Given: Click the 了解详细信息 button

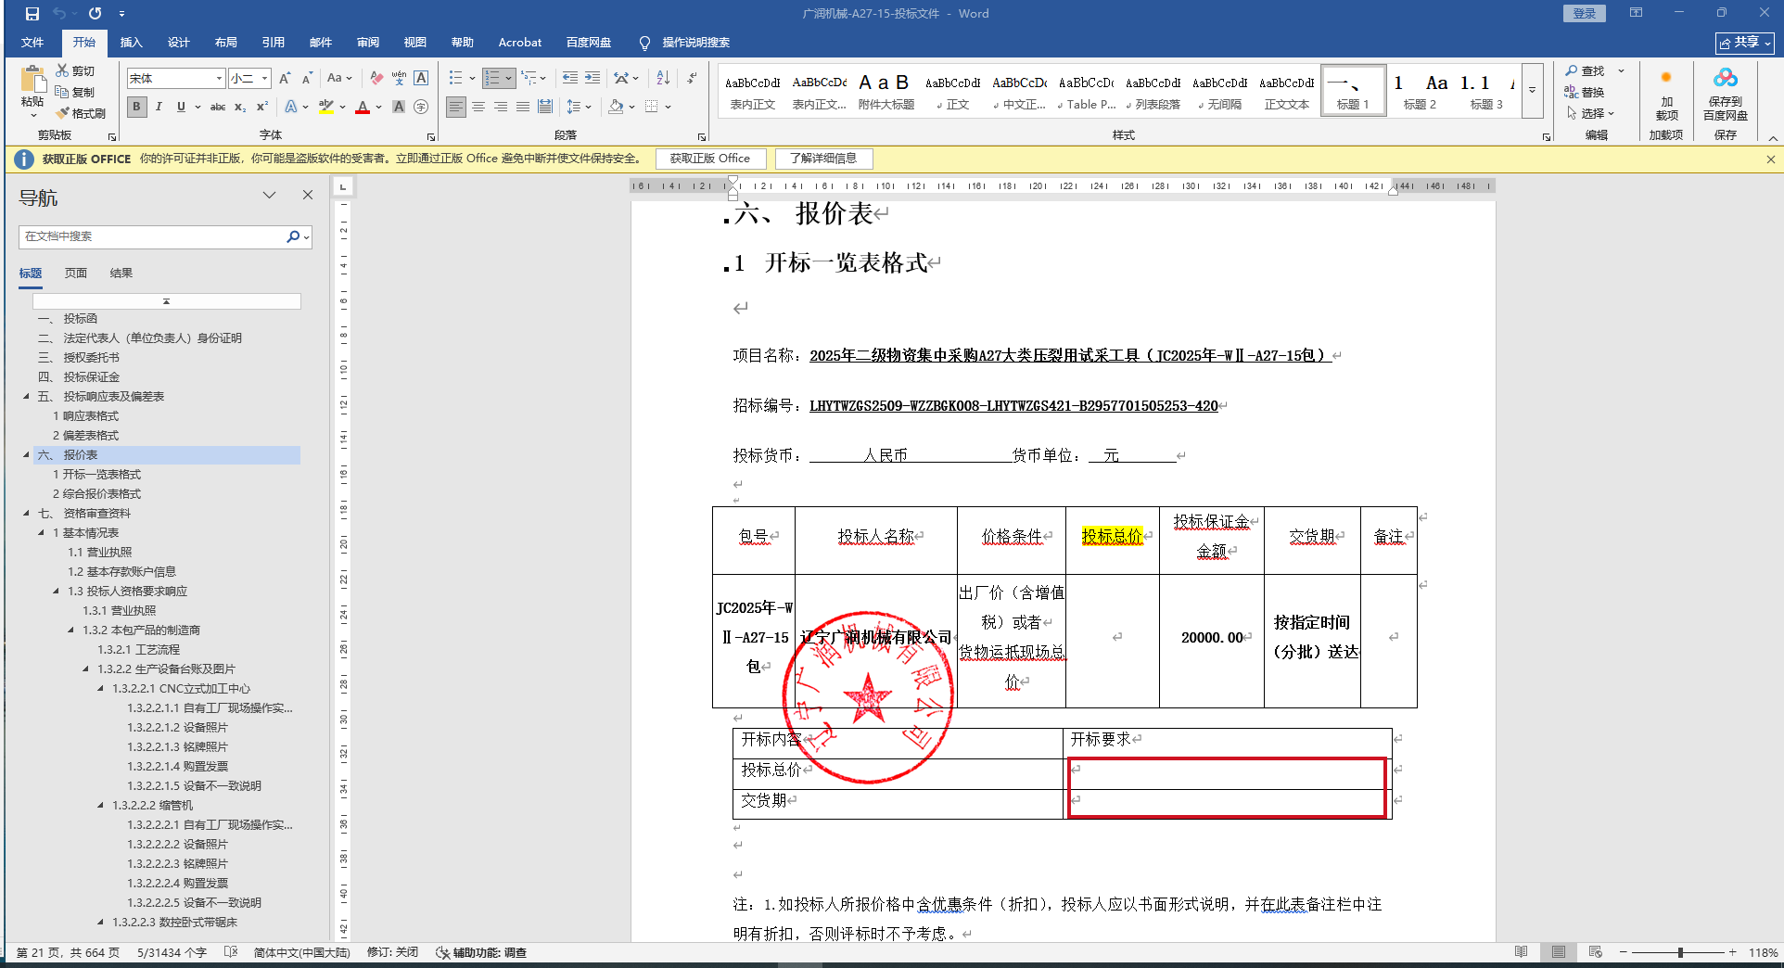Looking at the screenshot, I should point(823,159).
